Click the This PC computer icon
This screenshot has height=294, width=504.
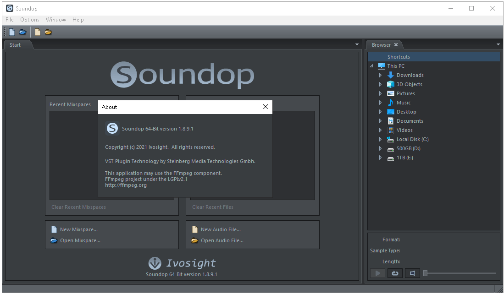pos(382,66)
